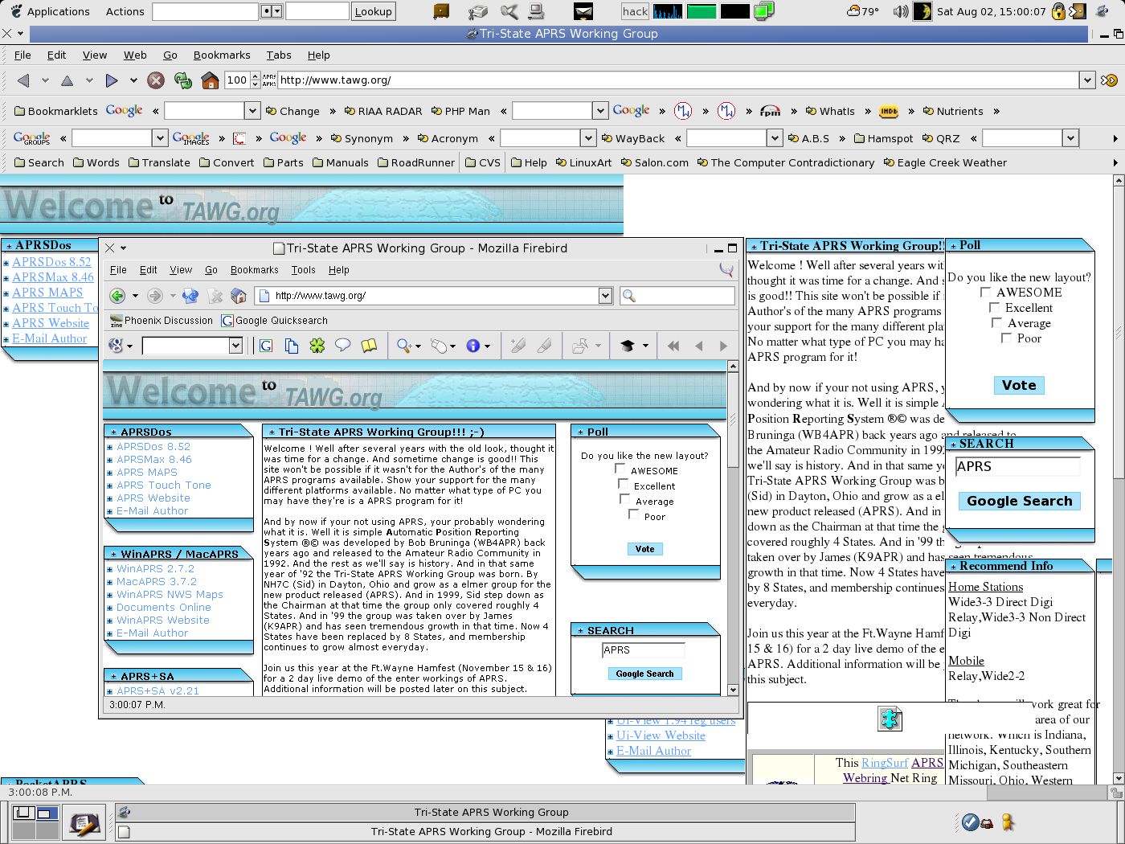Open the Firebird View menu
This screenshot has height=844, width=1125.
[181, 270]
